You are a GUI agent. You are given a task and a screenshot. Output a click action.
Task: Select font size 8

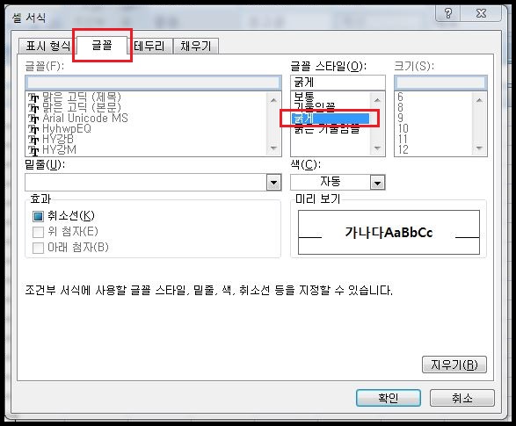click(400, 107)
